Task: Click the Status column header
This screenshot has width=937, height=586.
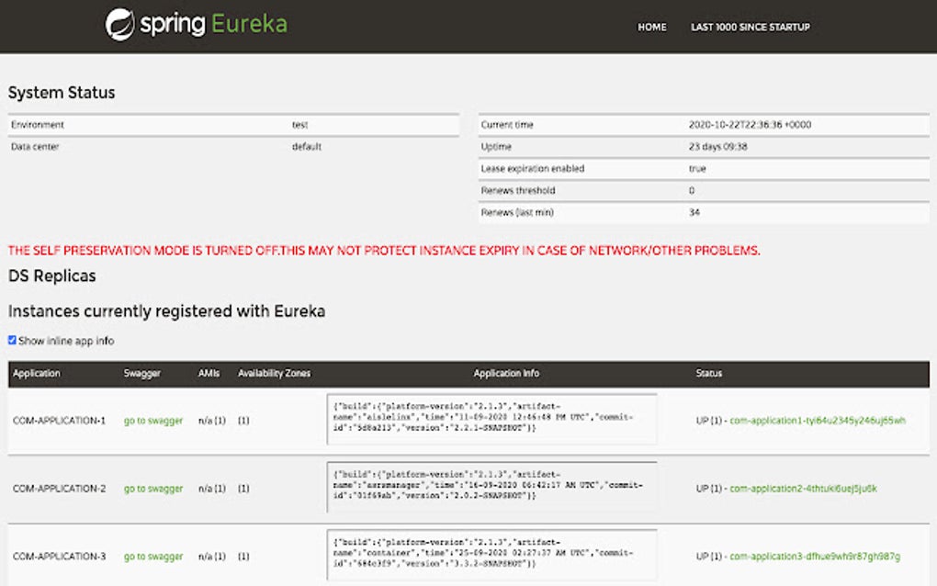Action: 709,373
